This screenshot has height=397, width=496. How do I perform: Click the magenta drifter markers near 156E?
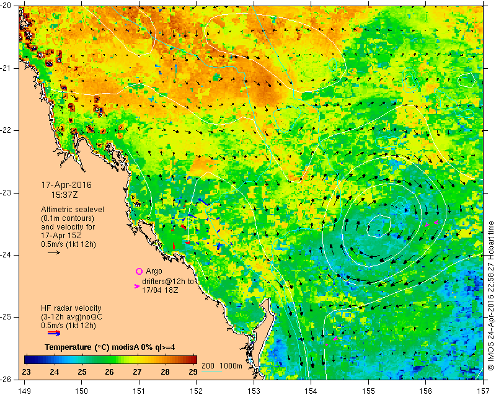(432, 223)
